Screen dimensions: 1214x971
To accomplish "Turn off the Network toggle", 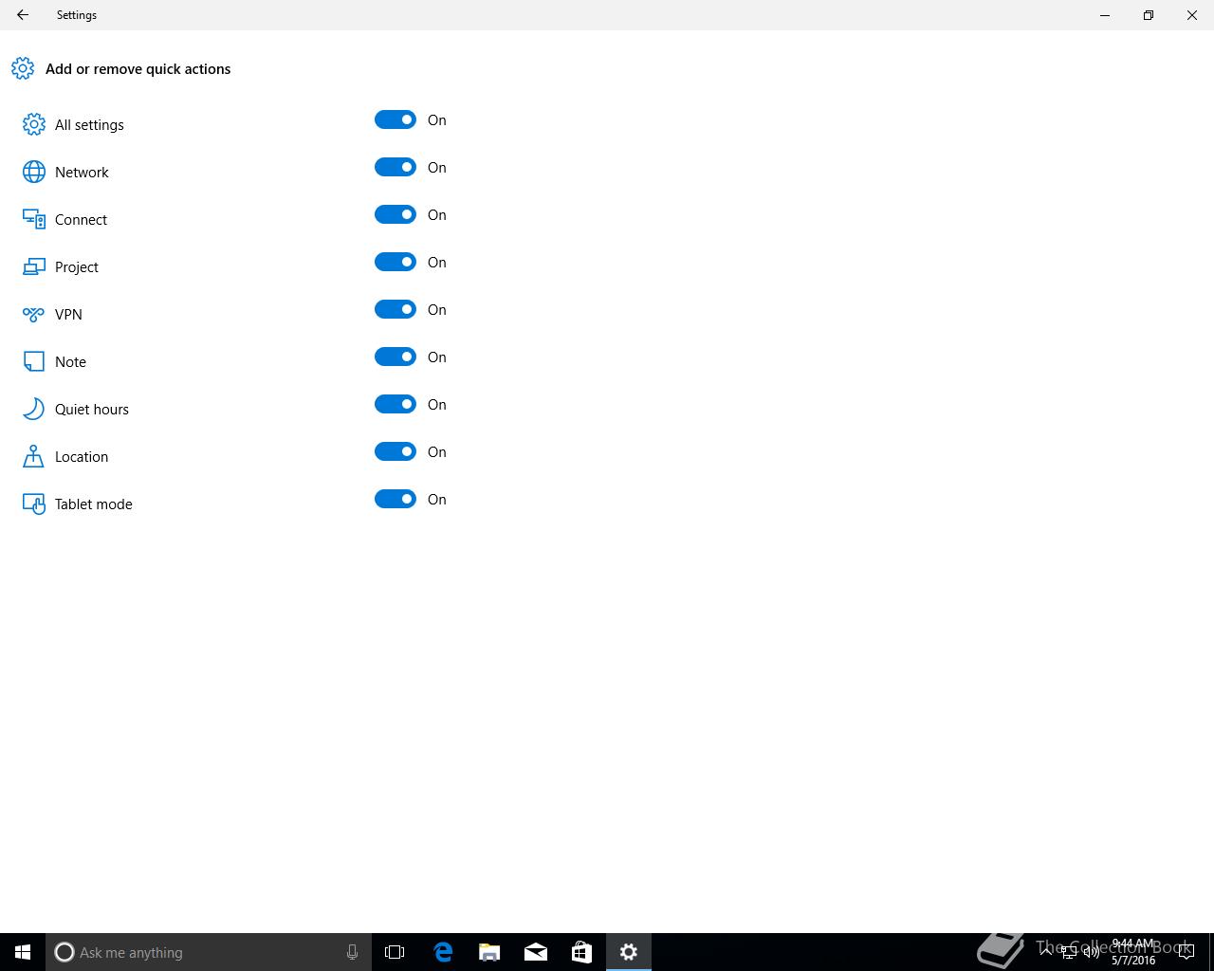I will click(x=395, y=167).
